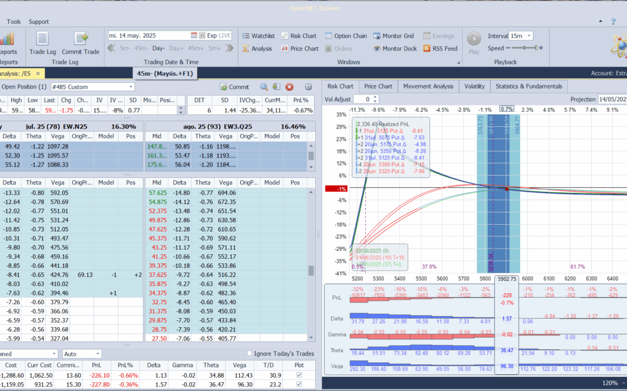Switch to the Movement Analysis tab

(428, 86)
